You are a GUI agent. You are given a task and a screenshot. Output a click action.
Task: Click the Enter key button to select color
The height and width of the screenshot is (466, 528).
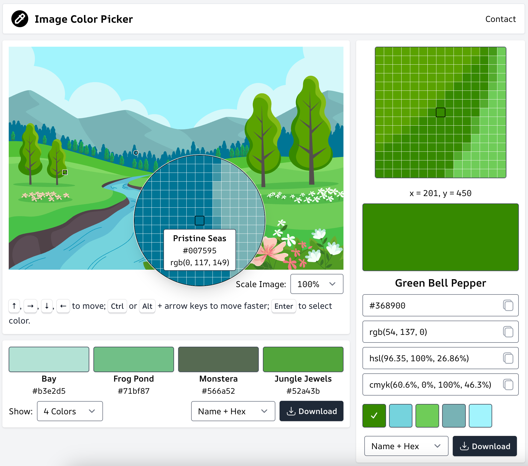pyautogui.click(x=284, y=306)
